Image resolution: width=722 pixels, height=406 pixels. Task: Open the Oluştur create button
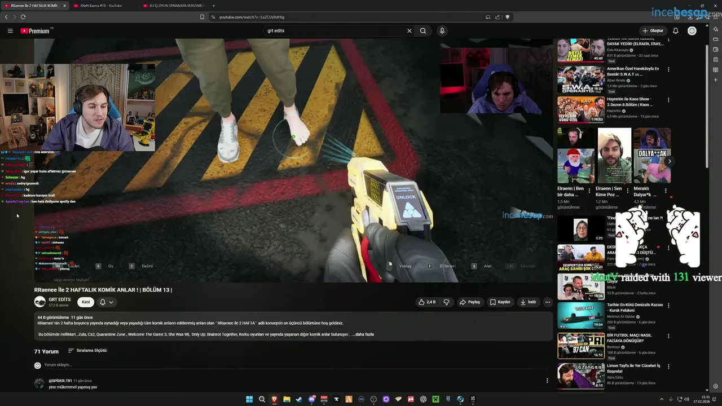(x=653, y=31)
